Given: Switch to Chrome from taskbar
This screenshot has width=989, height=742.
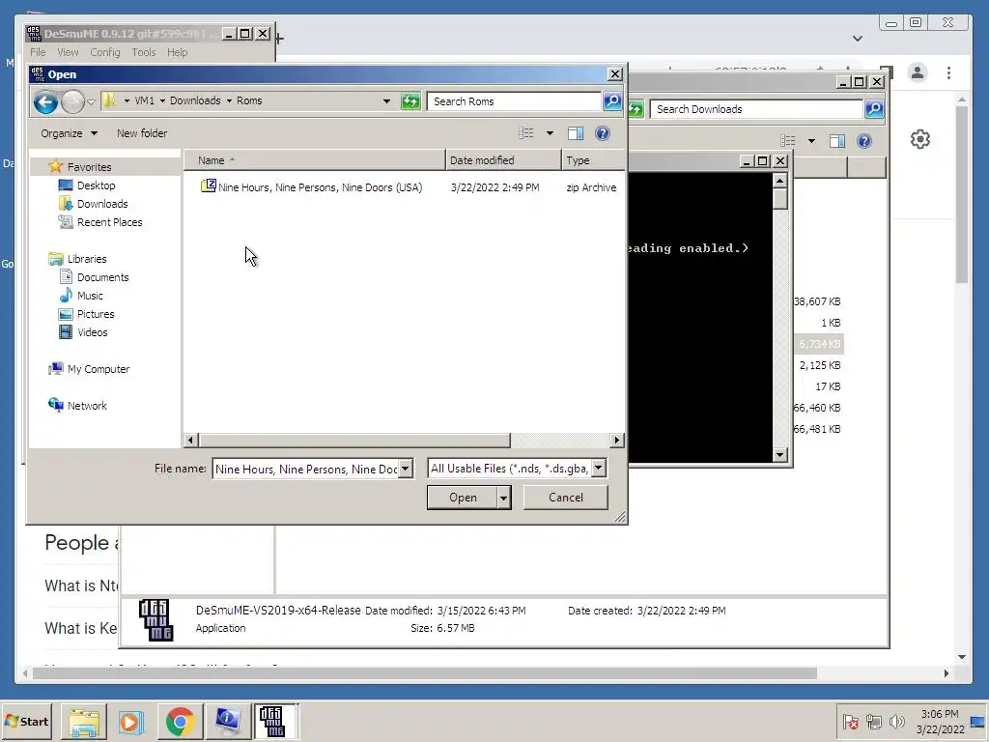Looking at the screenshot, I should [180, 721].
